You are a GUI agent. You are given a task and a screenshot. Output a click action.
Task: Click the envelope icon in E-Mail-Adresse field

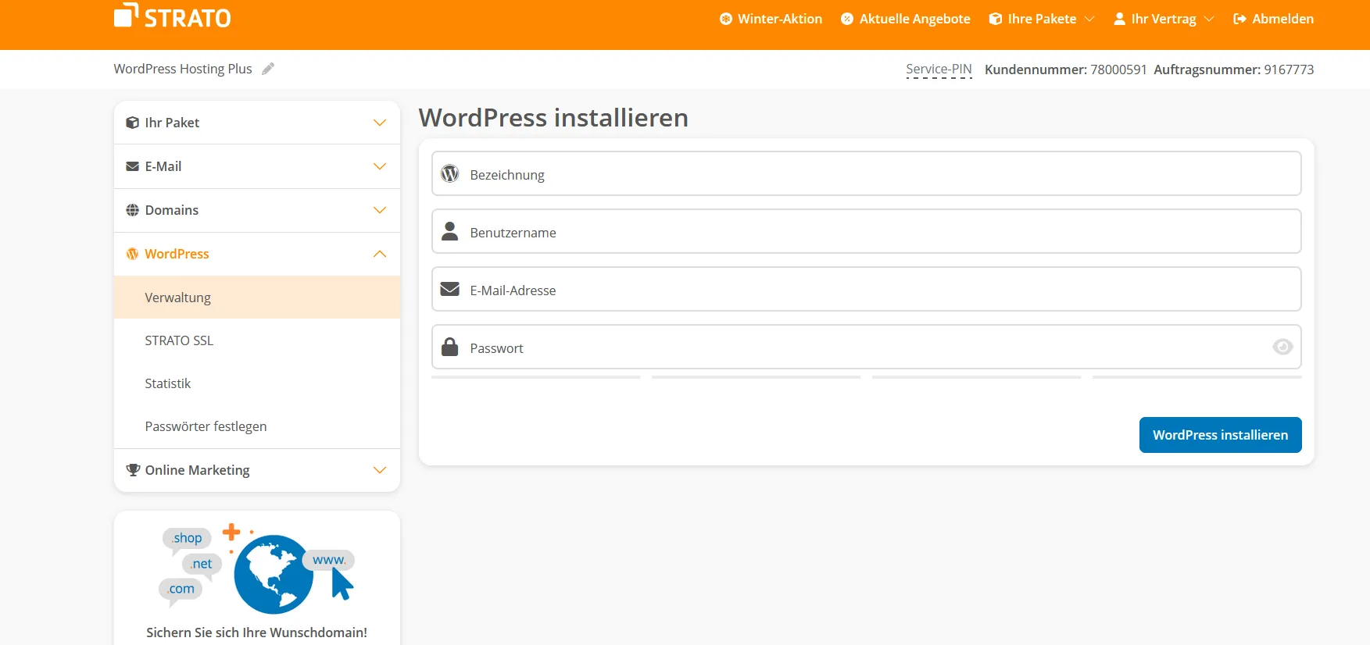coord(450,289)
